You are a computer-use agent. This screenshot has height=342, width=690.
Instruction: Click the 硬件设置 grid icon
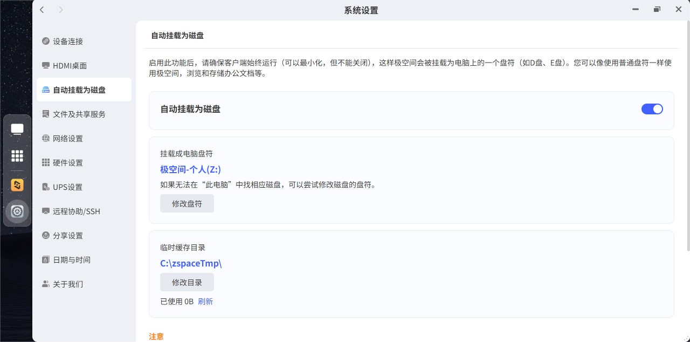pyautogui.click(x=46, y=163)
